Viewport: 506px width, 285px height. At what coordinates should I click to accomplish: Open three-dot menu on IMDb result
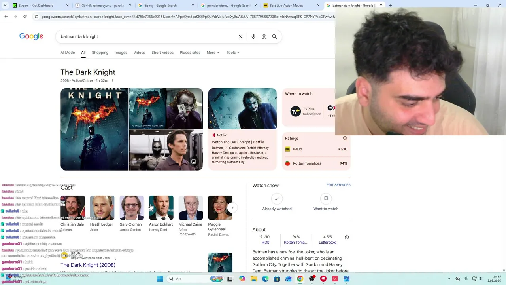[115, 258]
